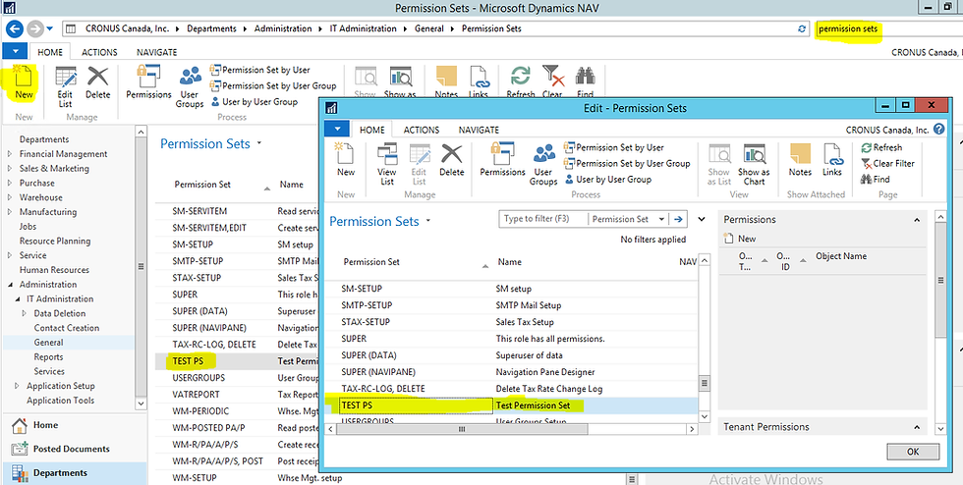This screenshot has height=485, width=963.
Task: Expand Data Deletion tree node
Action: 25,313
